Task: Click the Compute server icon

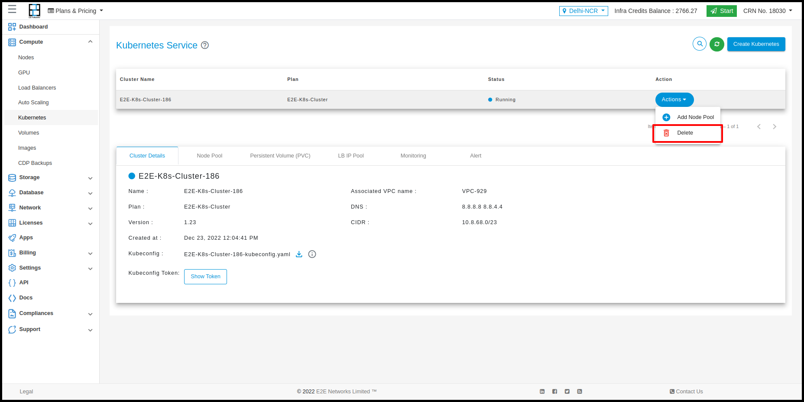Action: coord(12,42)
